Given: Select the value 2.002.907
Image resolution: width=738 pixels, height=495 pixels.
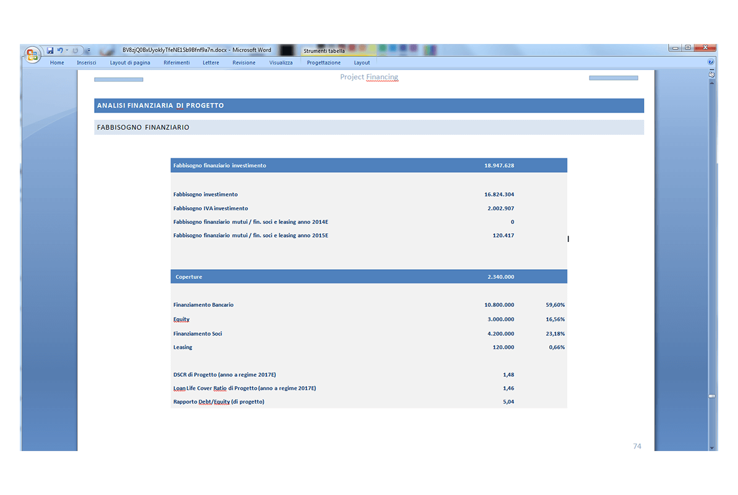Looking at the screenshot, I should coord(501,208).
